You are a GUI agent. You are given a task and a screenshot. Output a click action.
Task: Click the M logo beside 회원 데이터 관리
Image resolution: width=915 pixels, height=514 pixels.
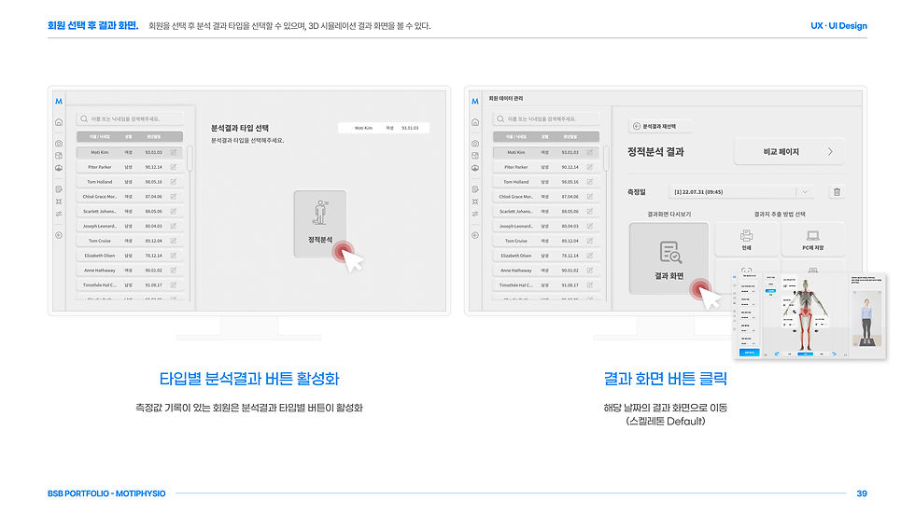point(475,102)
